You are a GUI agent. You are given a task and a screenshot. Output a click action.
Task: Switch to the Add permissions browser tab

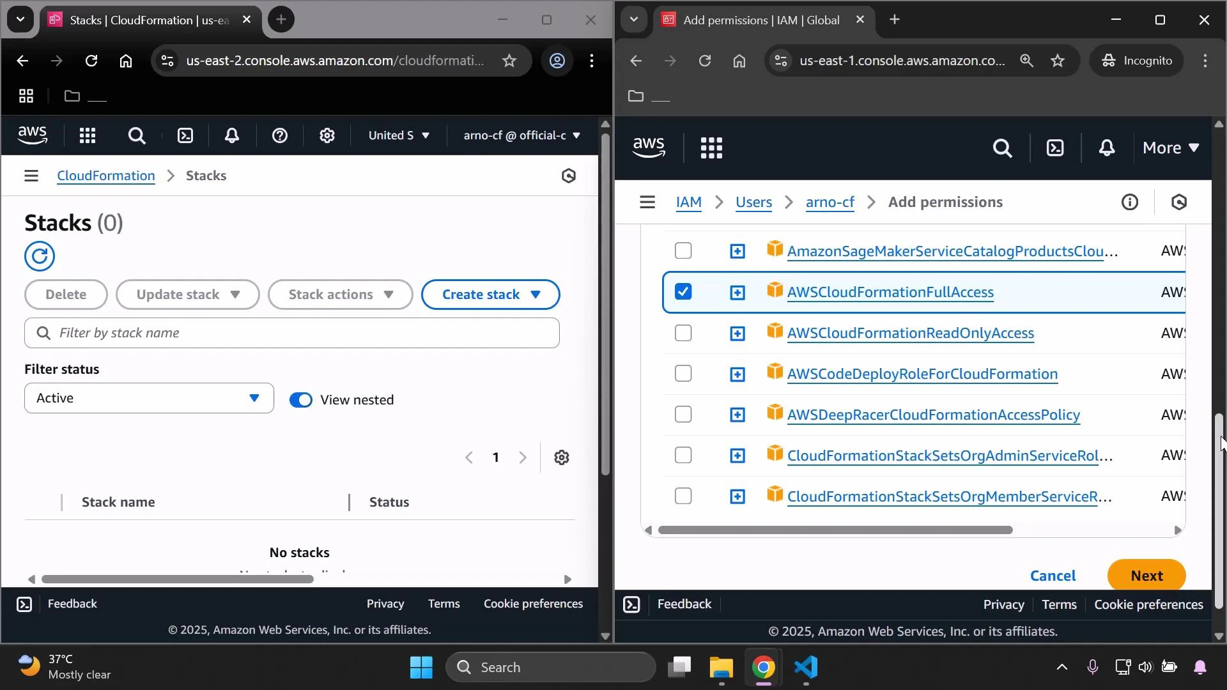click(x=760, y=20)
